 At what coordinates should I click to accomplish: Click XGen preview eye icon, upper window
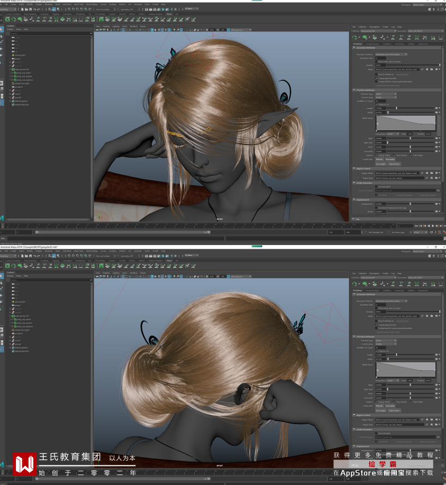pyautogui.click(x=355, y=38)
